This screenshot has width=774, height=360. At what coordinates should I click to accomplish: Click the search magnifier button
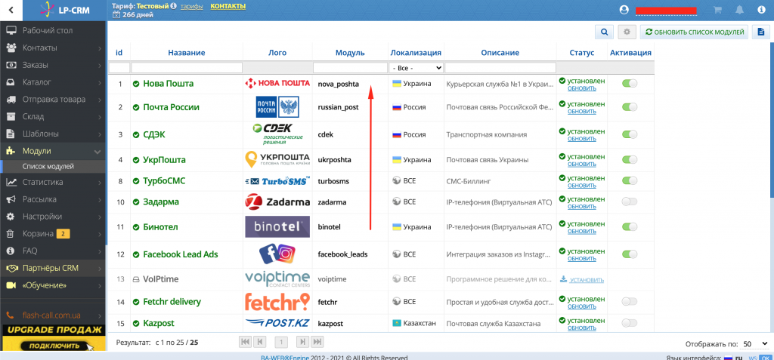(x=604, y=32)
